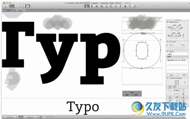Image resolution: width=190 pixels, height=119 pixels.
Task: Edit the 60% Fit Curve field
Action: [x=171, y=45]
